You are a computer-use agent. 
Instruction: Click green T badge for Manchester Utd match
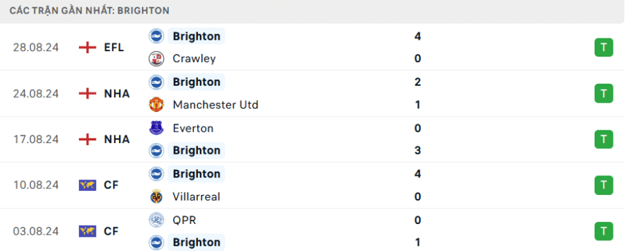pos(604,94)
